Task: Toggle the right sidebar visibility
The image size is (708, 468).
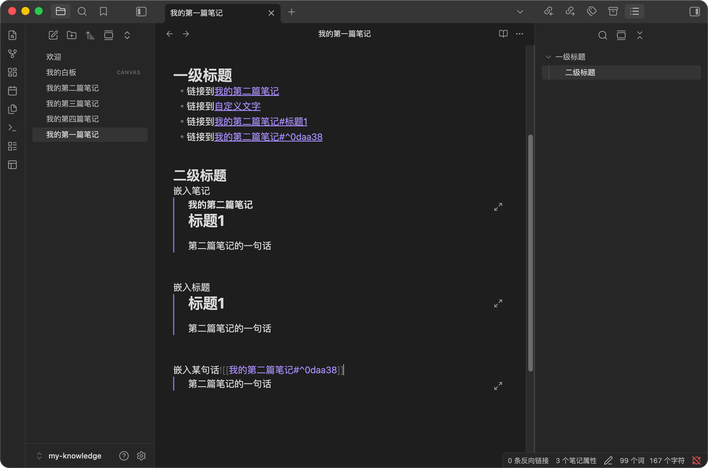Action: click(x=694, y=11)
